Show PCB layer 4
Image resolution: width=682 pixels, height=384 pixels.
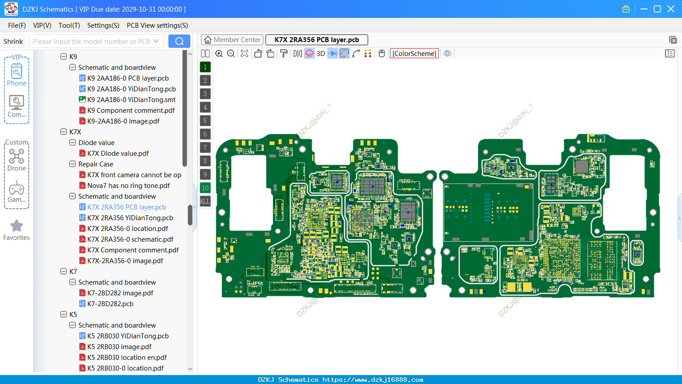tap(205, 107)
